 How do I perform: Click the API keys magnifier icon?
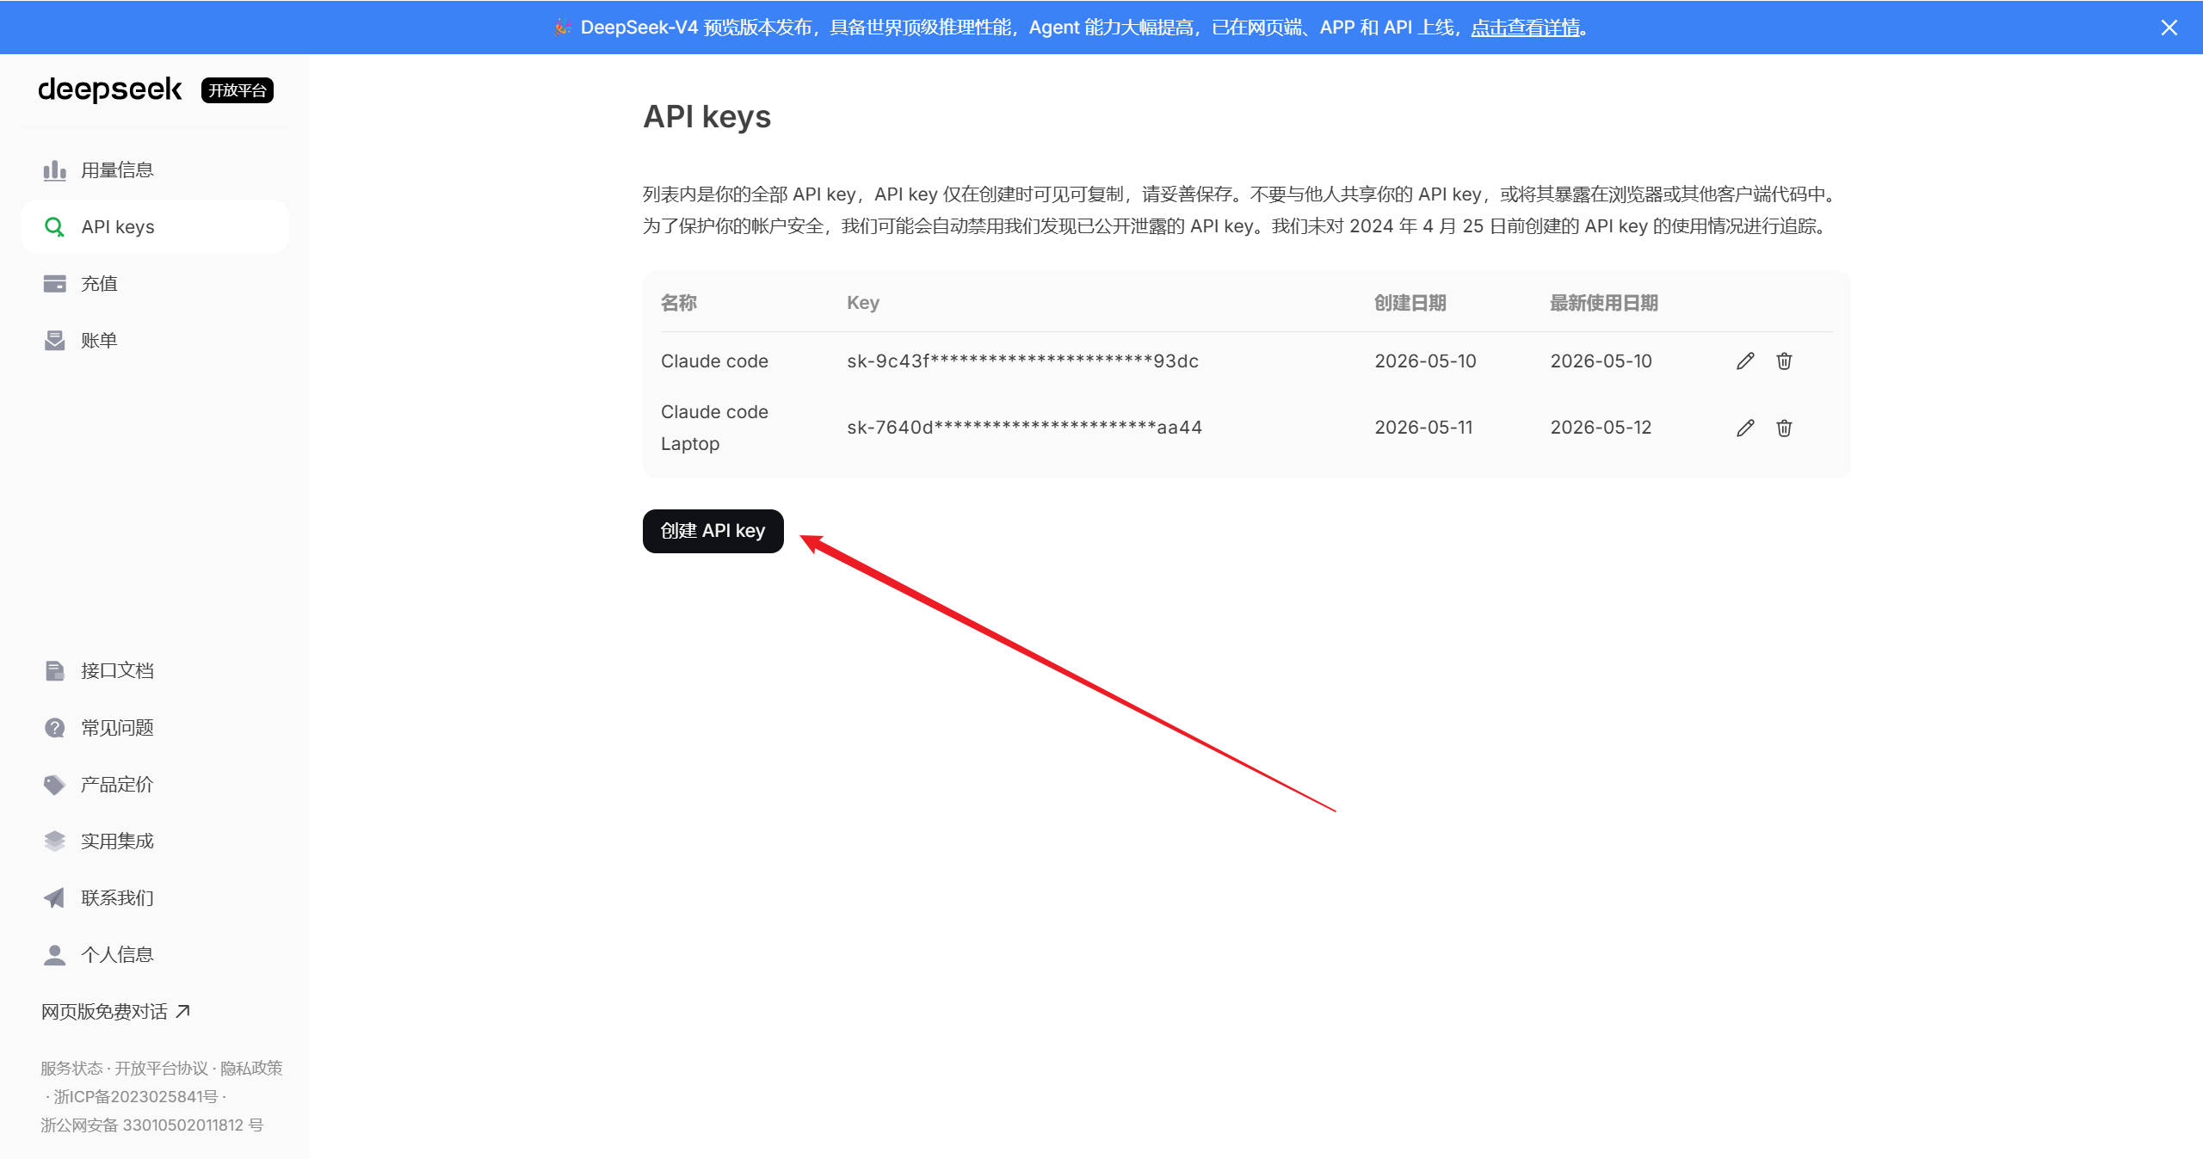coord(54,227)
